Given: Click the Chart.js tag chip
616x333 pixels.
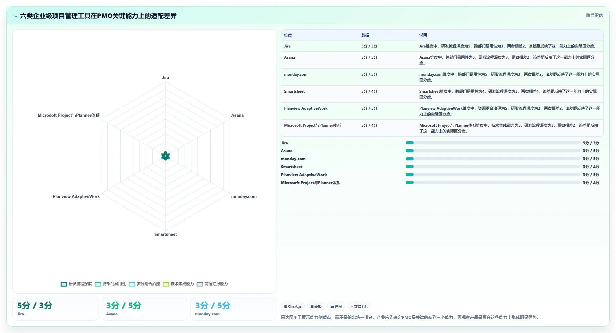Looking at the screenshot, I should 293,306.
